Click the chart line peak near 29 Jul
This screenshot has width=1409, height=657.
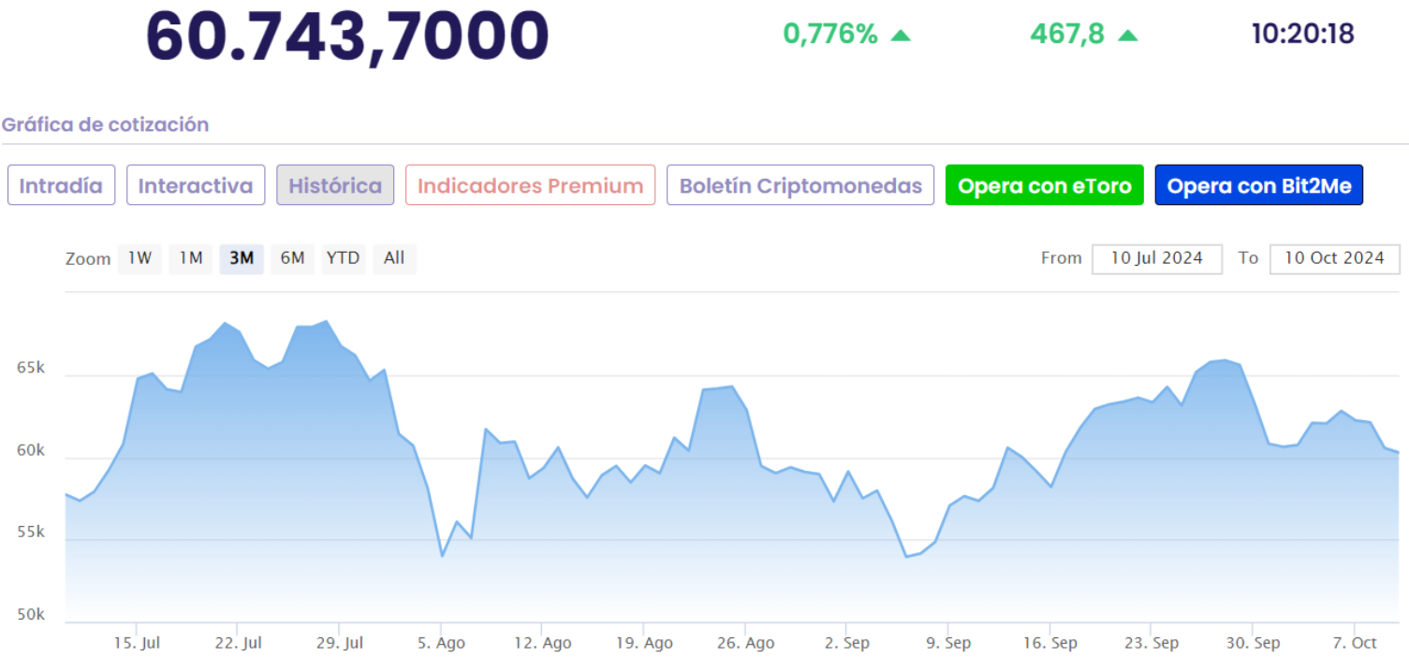(325, 322)
